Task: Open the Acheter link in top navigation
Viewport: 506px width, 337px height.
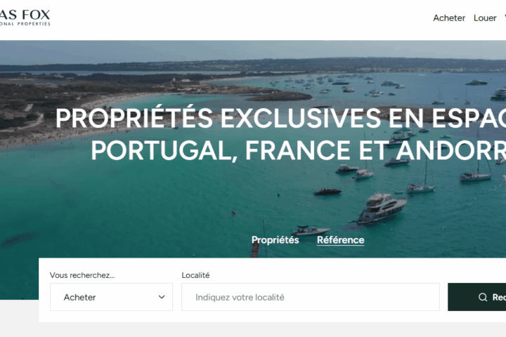Action: pos(449,18)
